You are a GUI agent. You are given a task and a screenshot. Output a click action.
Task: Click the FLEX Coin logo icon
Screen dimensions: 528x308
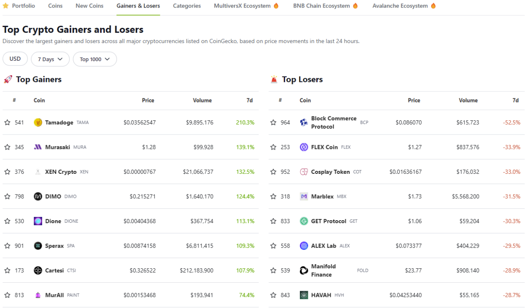pos(304,147)
